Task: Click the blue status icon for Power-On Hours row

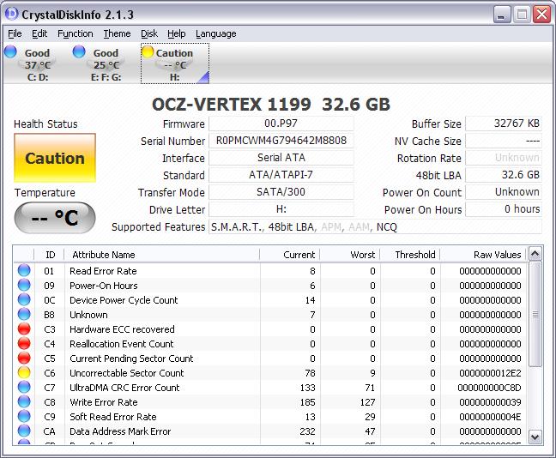Action: pos(24,285)
